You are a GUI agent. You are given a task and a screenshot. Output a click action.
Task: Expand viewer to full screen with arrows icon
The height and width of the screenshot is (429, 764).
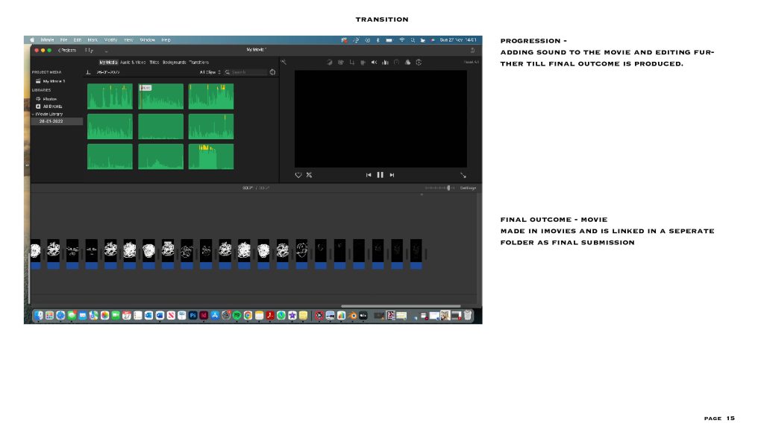(x=463, y=175)
